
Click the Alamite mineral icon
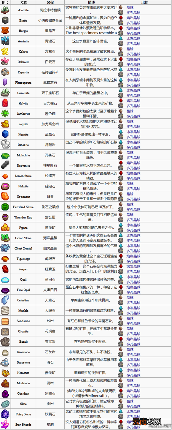(5, 10)
